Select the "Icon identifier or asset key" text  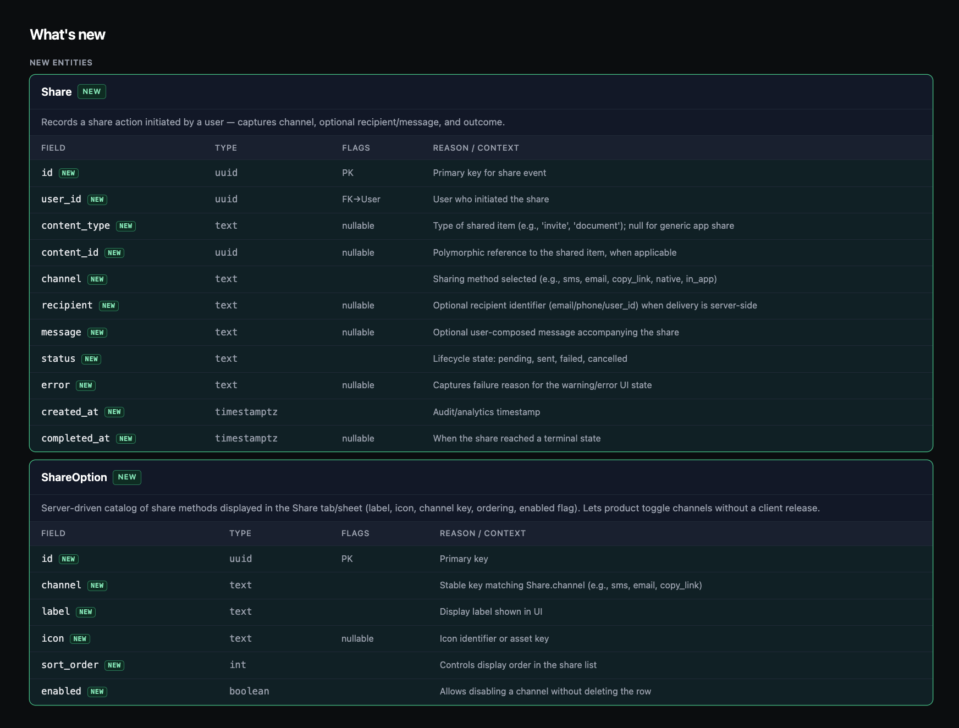[494, 638]
